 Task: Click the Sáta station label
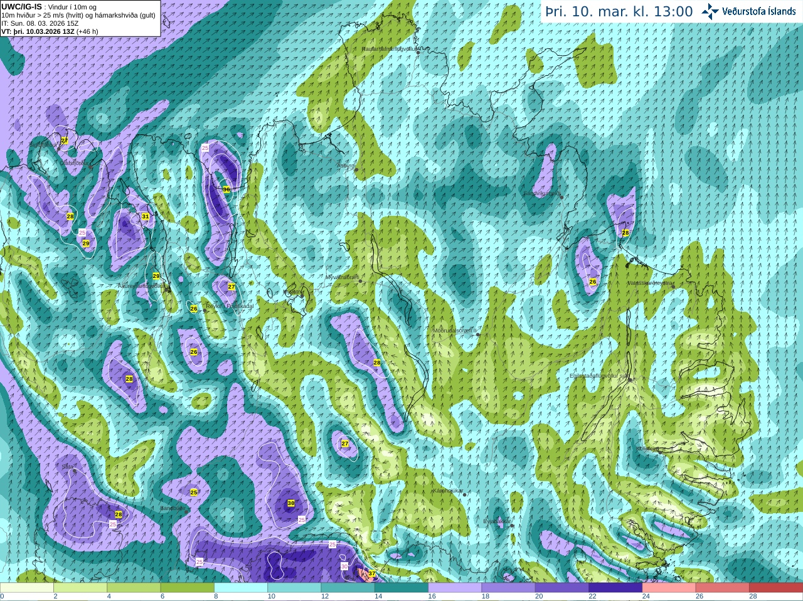67,466
